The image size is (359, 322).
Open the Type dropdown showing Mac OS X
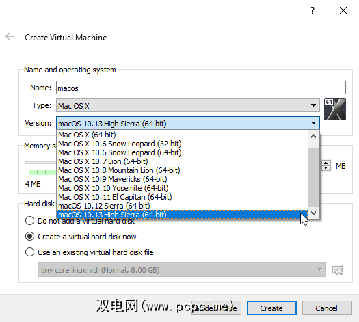pos(188,105)
